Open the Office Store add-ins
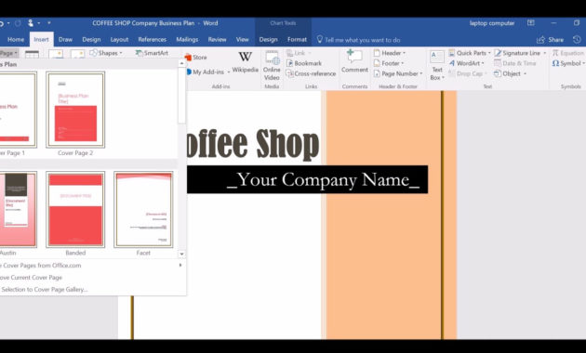The height and width of the screenshot is (353, 586). click(x=196, y=58)
